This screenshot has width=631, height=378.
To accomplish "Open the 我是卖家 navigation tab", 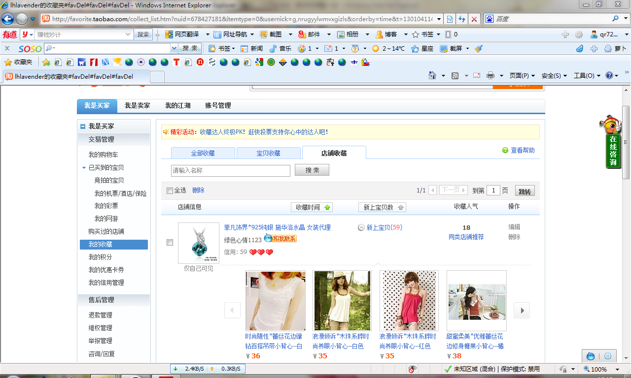I will [138, 106].
